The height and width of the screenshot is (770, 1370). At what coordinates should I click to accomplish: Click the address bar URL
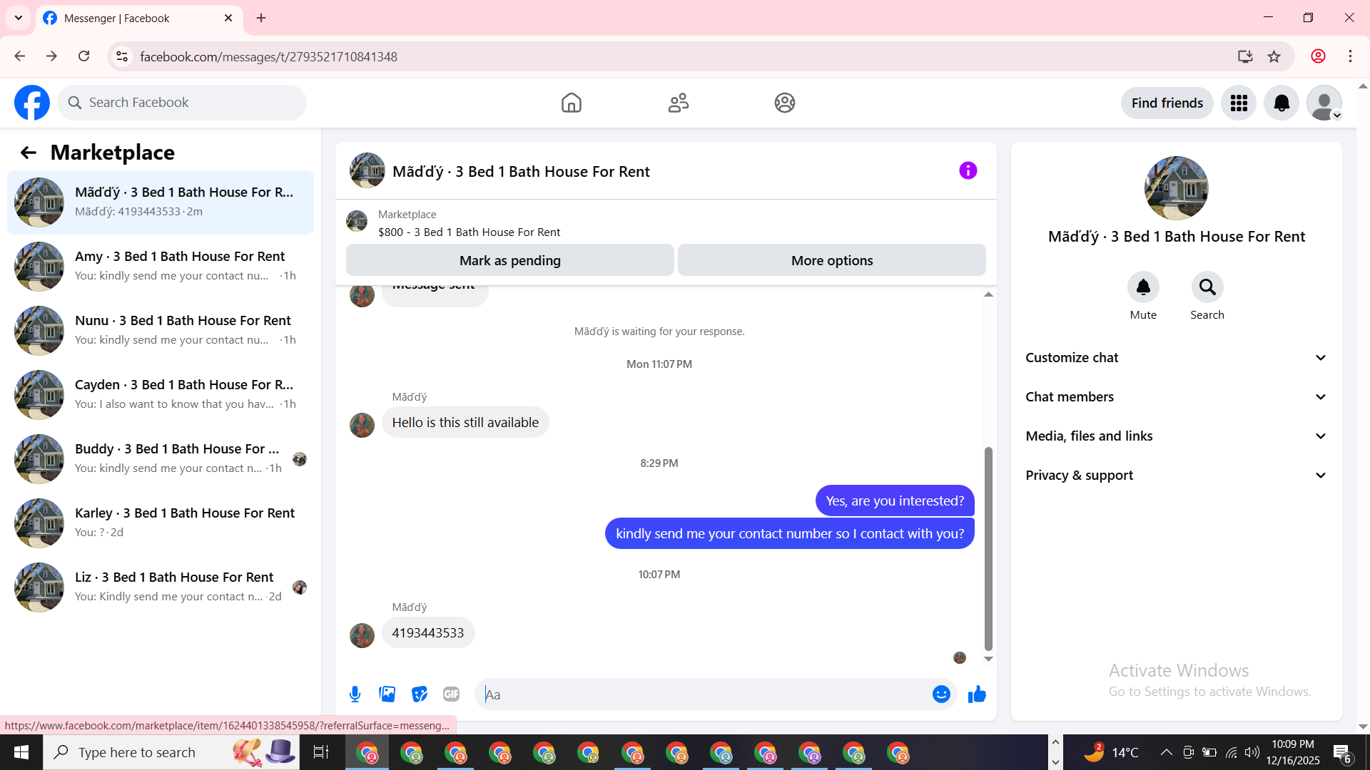(268, 56)
